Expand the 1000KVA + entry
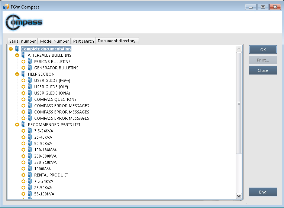The width and height of the screenshot is (284, 208). click(23, 169)
